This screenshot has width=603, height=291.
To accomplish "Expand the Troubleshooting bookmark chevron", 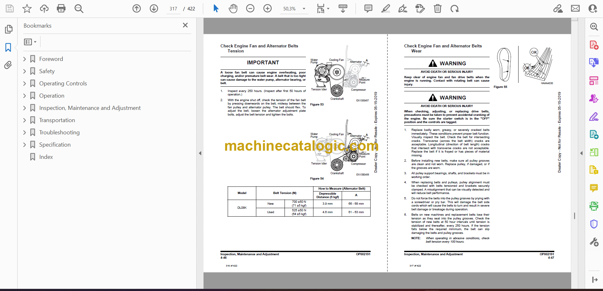I will click(x=25, y=132).
